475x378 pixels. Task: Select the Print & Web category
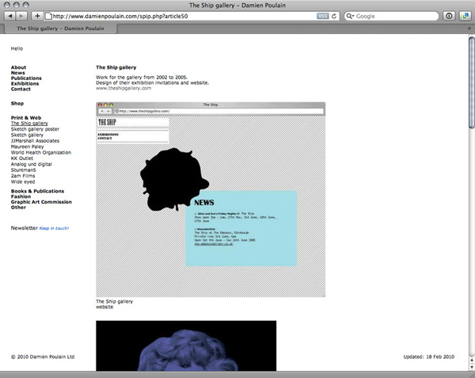[26, 117]
